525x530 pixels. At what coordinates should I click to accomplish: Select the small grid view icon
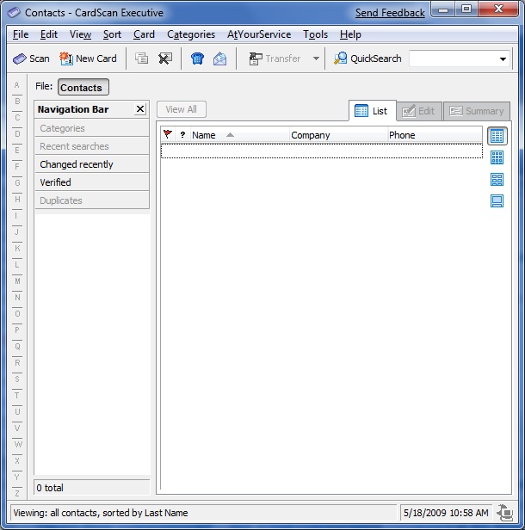(x=497, y=157)
